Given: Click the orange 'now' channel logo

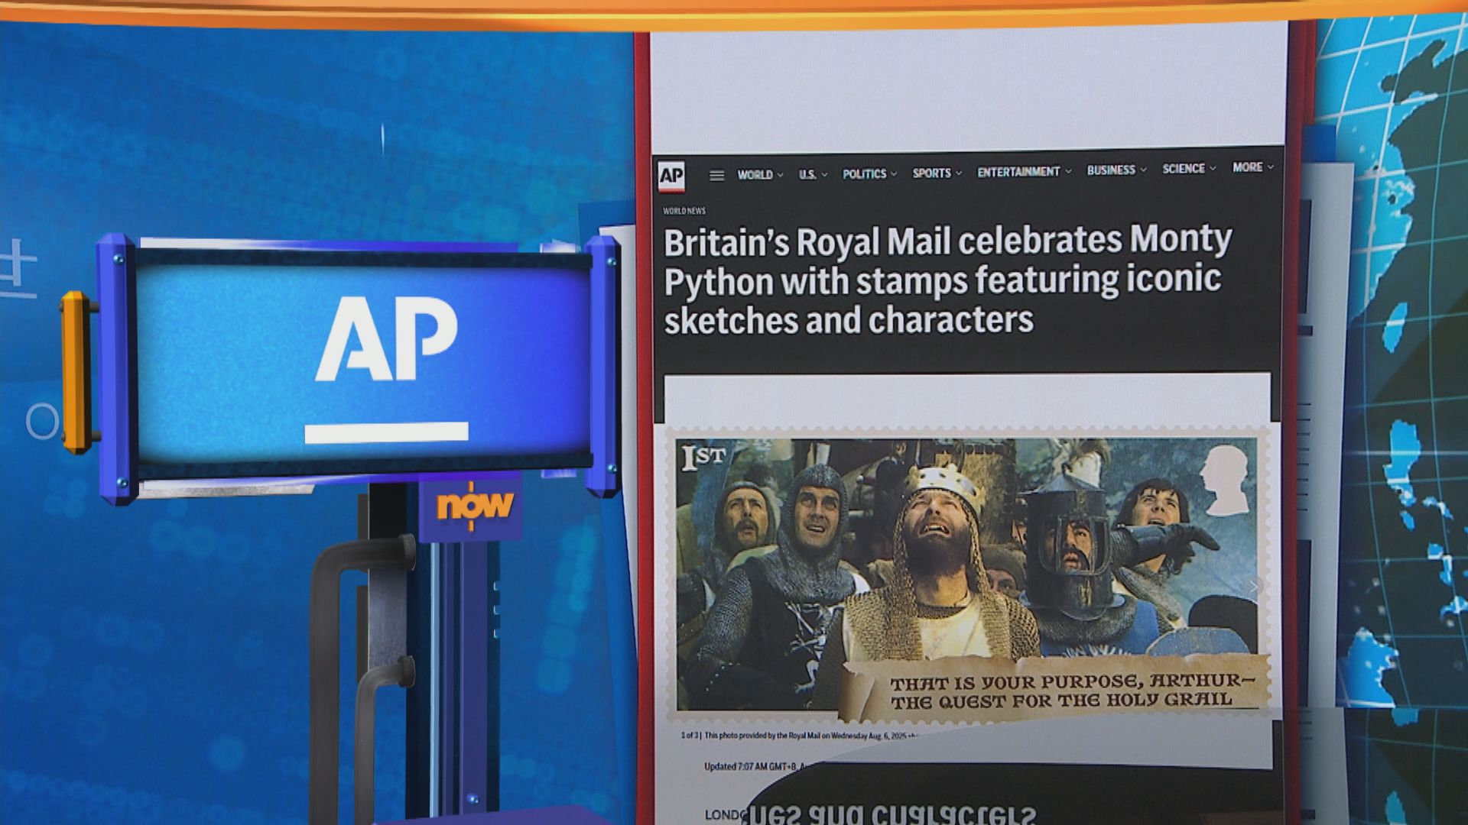Looking at the screenshot, I should pos(474,505).
